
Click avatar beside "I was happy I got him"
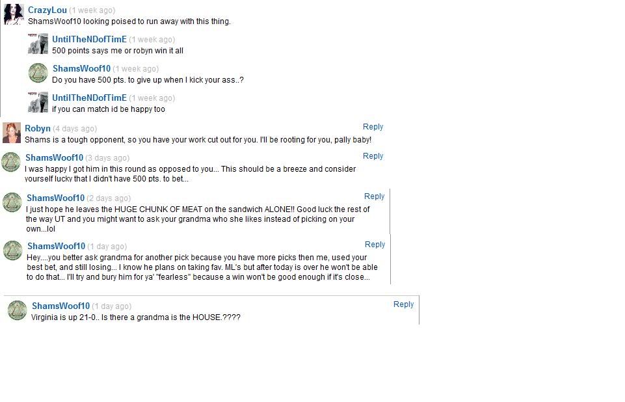11,162
